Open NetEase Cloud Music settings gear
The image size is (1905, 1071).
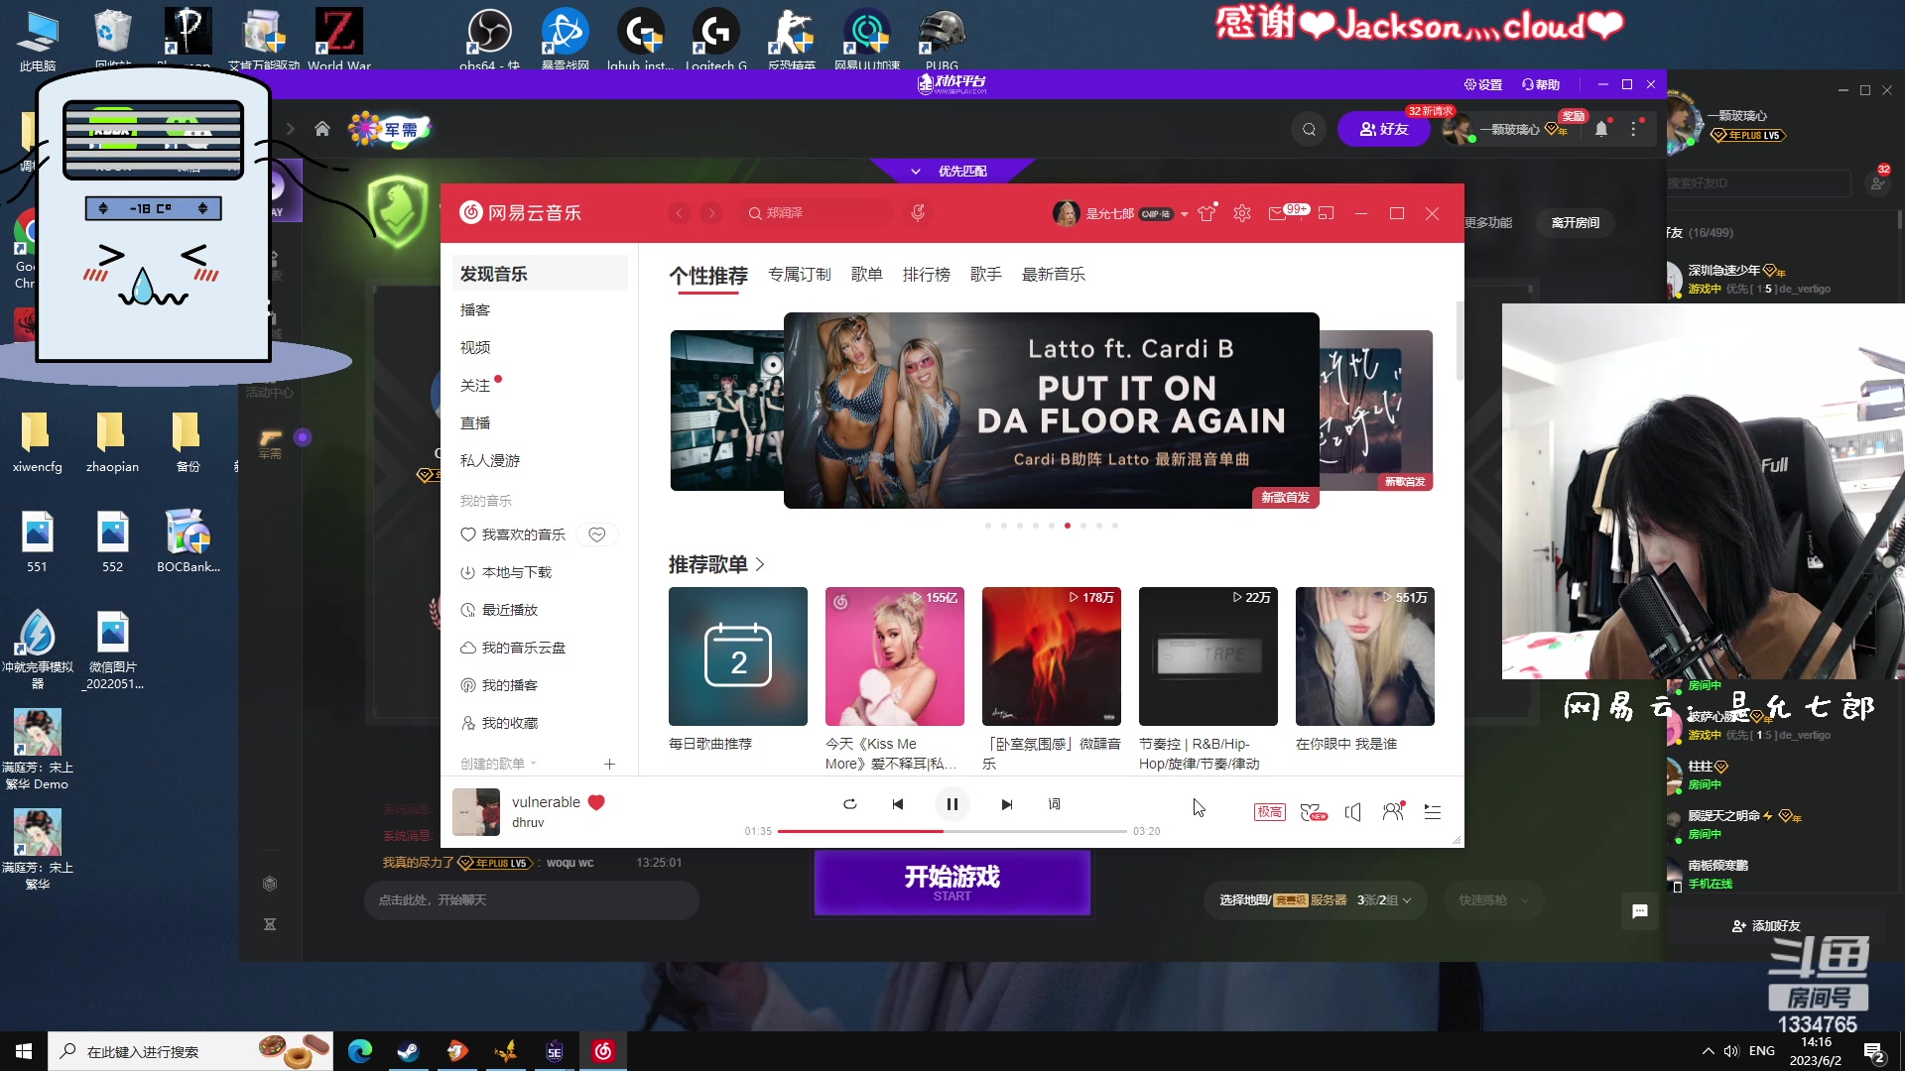click(1241, 213)
